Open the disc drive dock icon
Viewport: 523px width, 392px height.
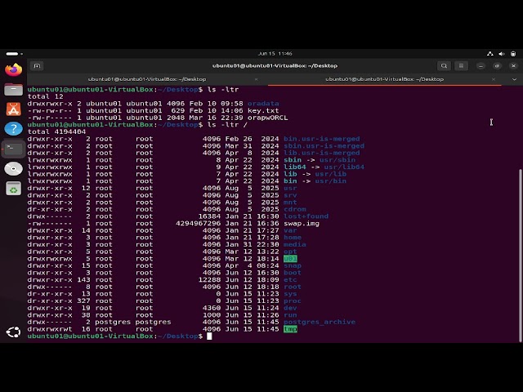tap(13, 169)
